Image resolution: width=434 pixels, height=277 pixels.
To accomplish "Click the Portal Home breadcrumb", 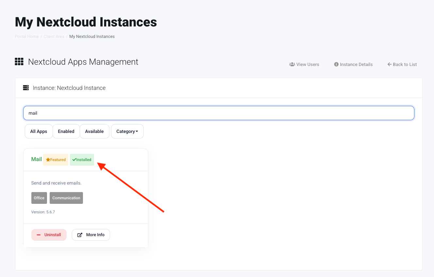I will [27, 37].
